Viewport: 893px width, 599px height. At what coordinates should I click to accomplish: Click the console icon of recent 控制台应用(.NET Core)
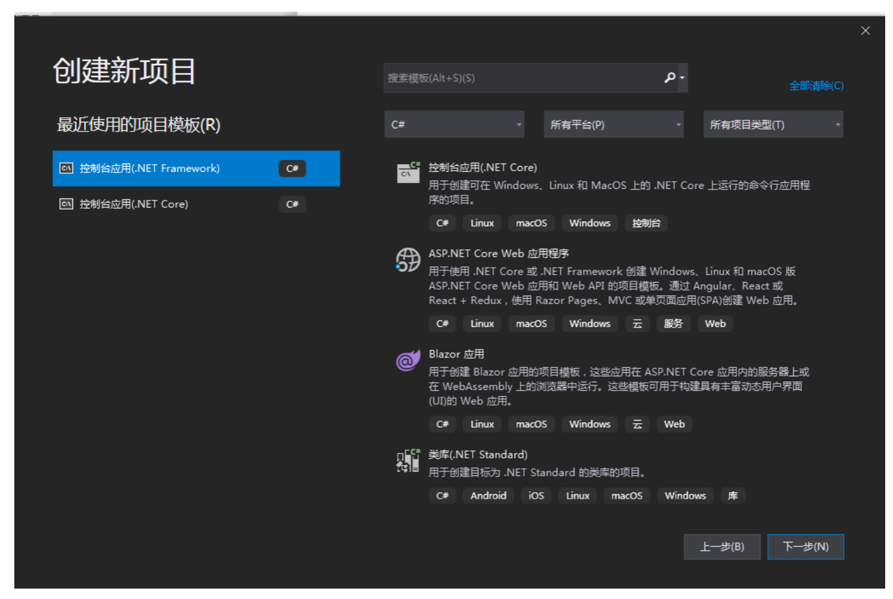[66, 204]
